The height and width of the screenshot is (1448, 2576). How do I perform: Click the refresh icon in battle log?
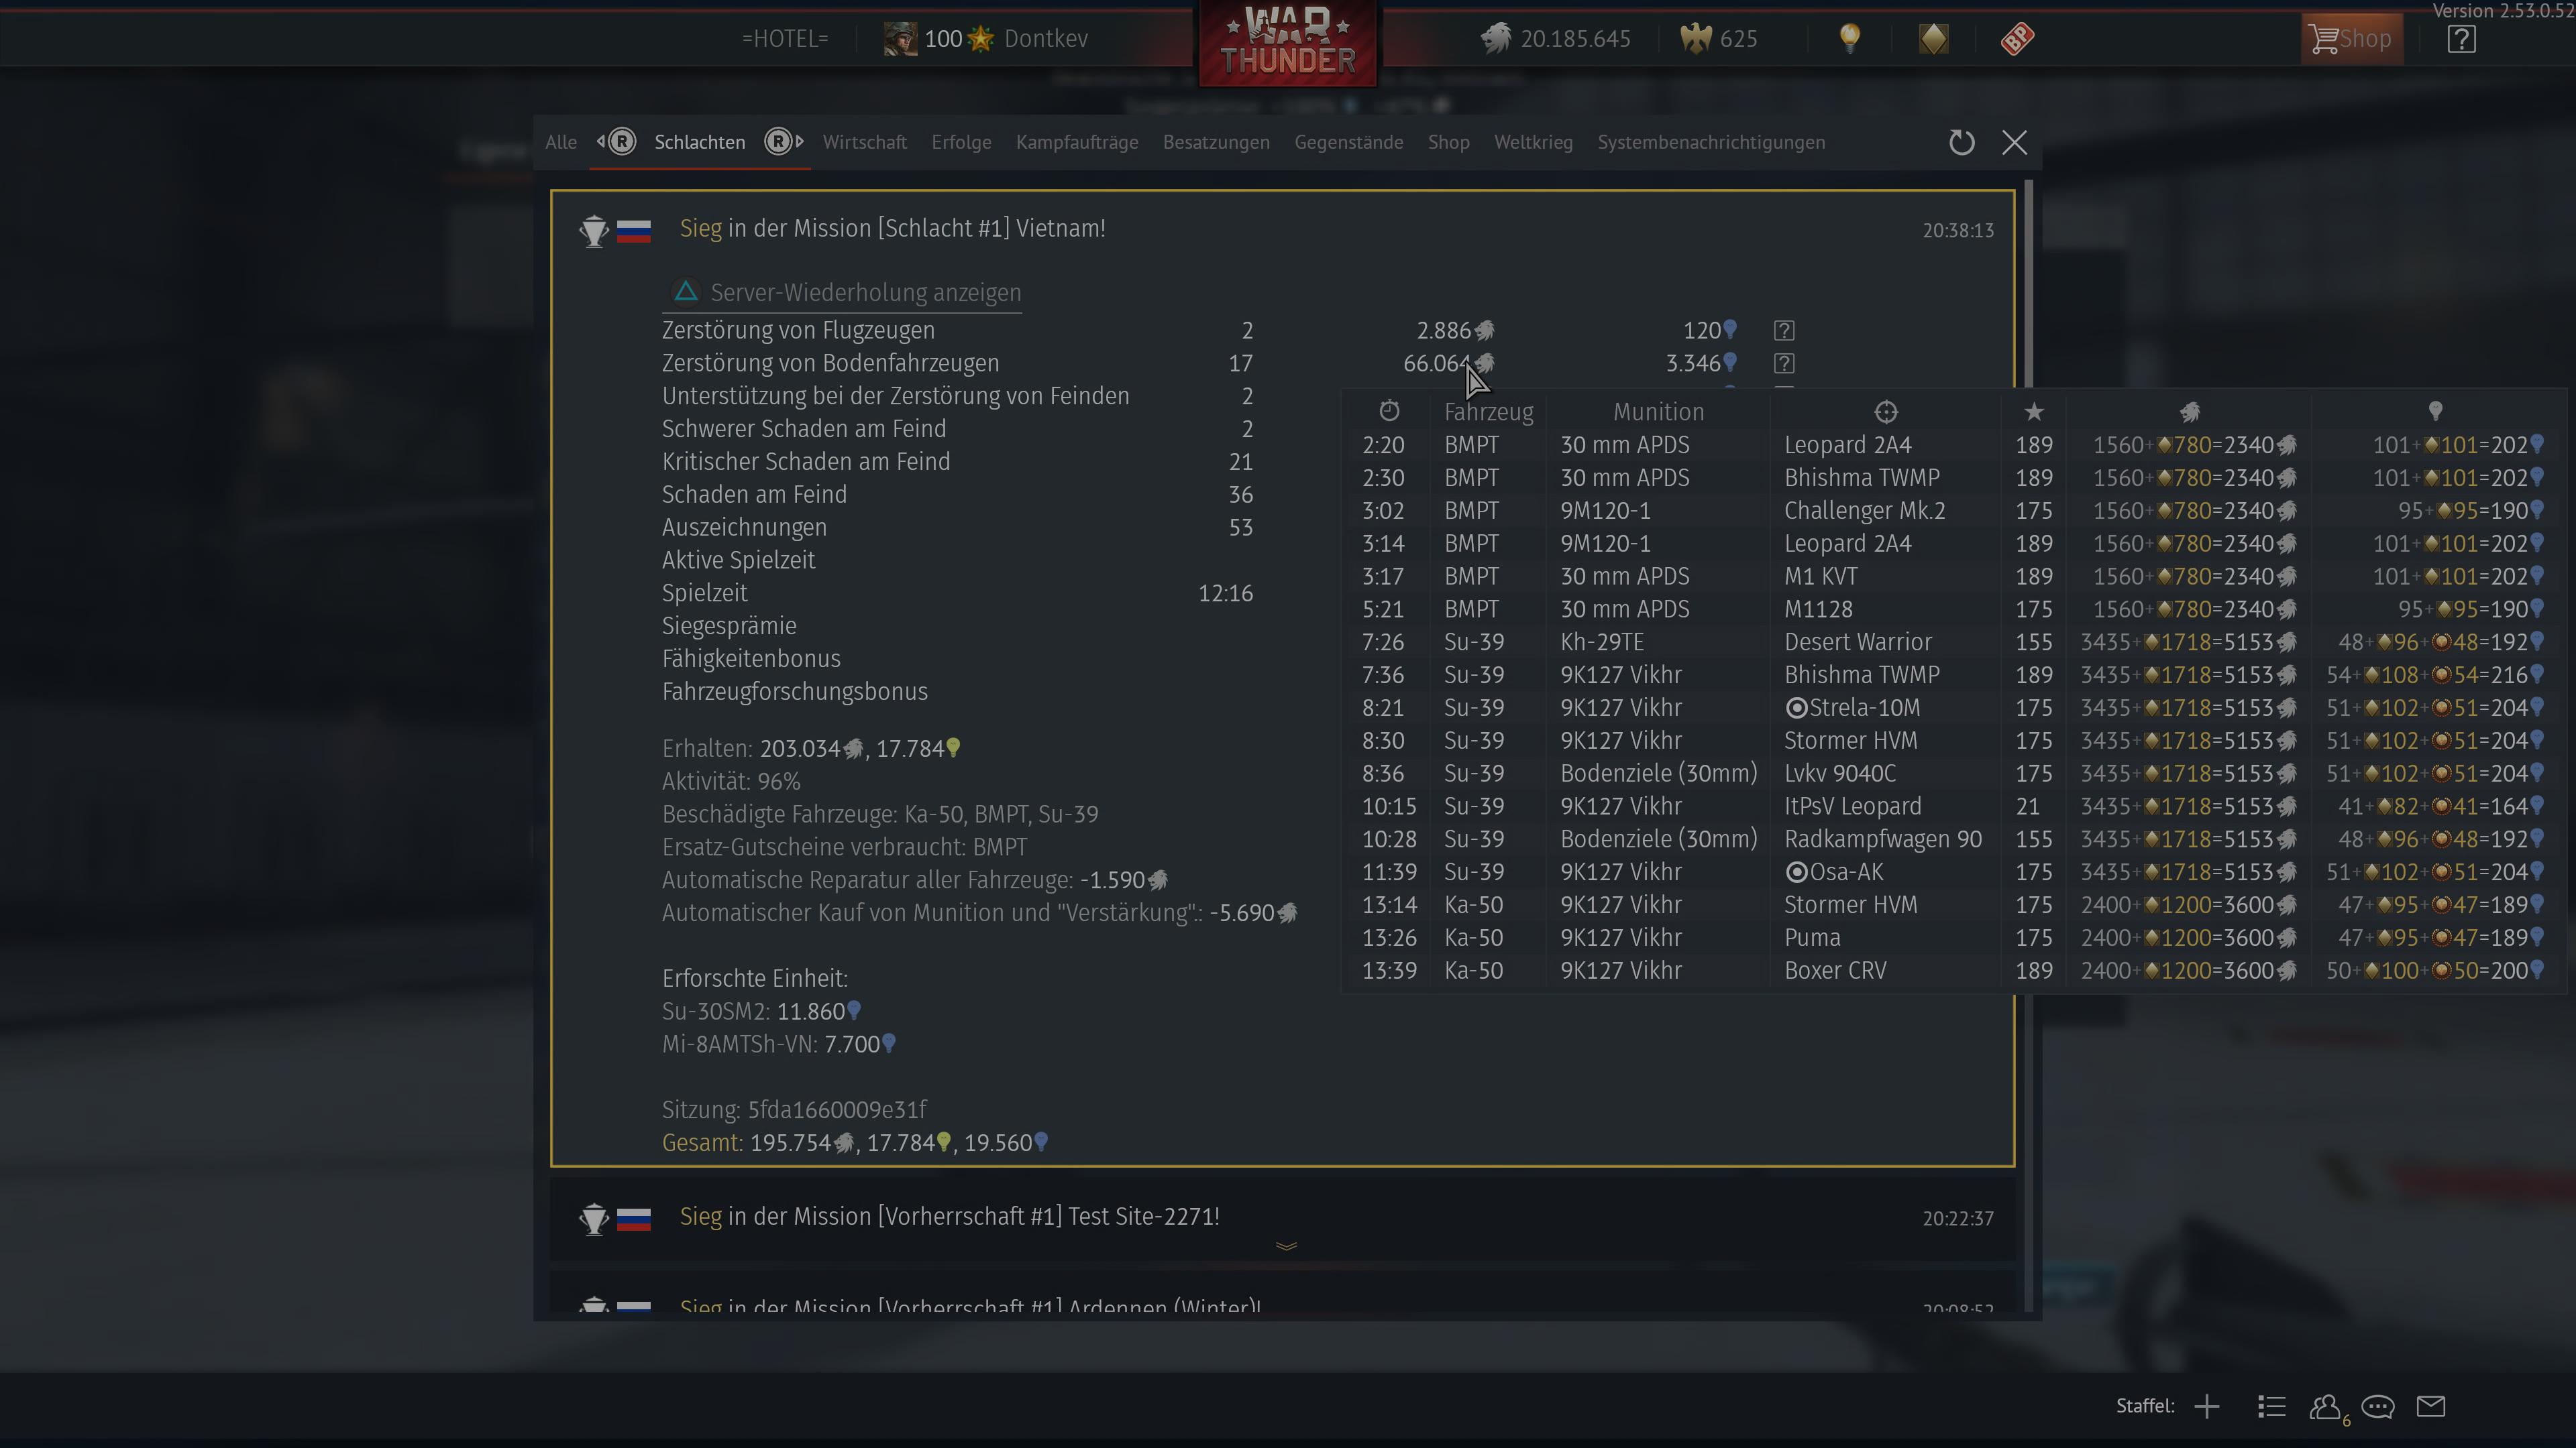1961,142
